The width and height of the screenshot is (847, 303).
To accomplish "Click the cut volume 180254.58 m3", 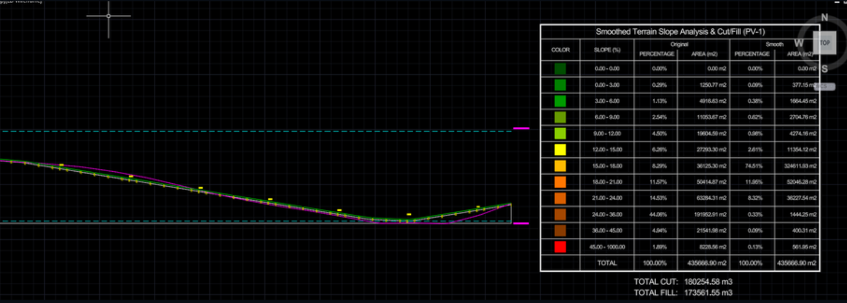I will [x=708, y=282].
